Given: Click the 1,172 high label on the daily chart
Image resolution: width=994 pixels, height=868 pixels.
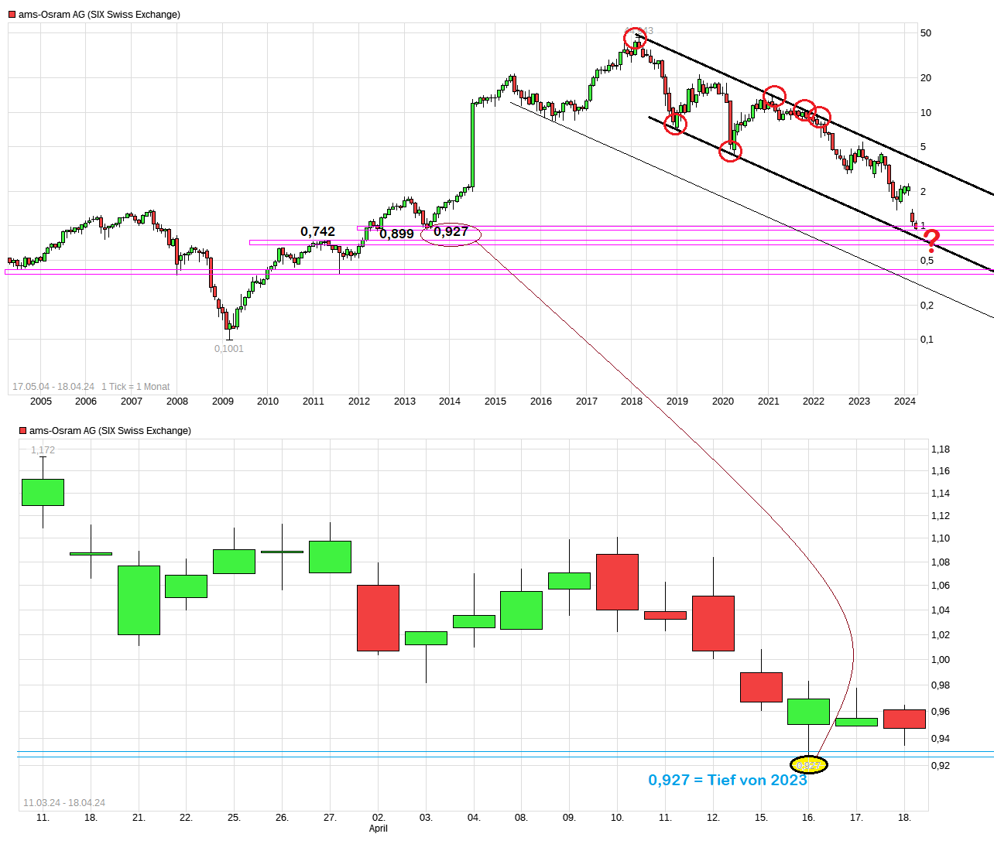Looking at the screenshot, I should pyautogui.click(x=43, y=450).
